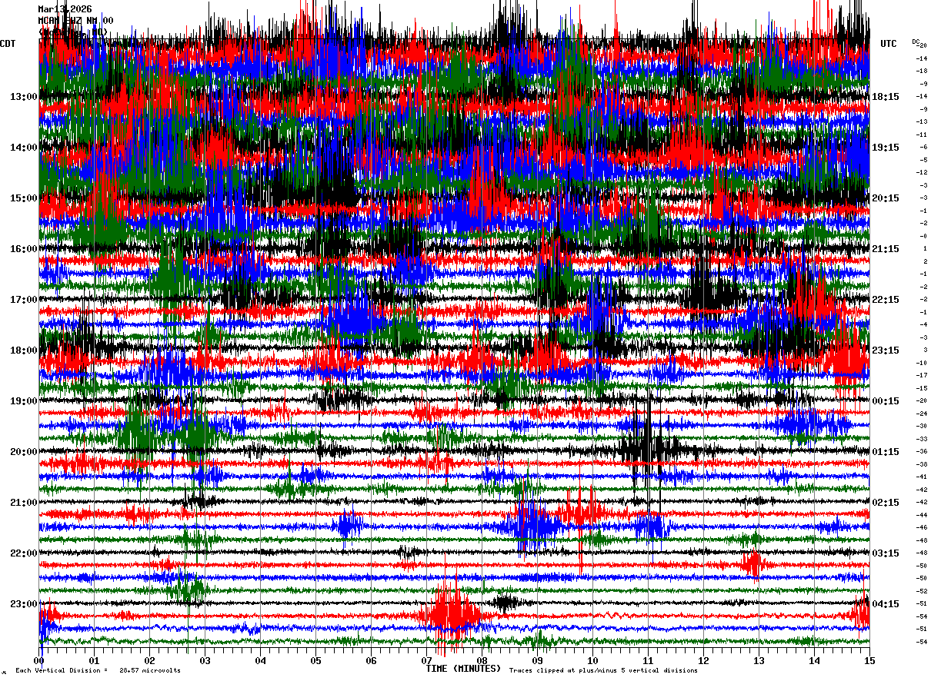
Task: Select the 15:00 CDT time label
Action: pos(24,198)
